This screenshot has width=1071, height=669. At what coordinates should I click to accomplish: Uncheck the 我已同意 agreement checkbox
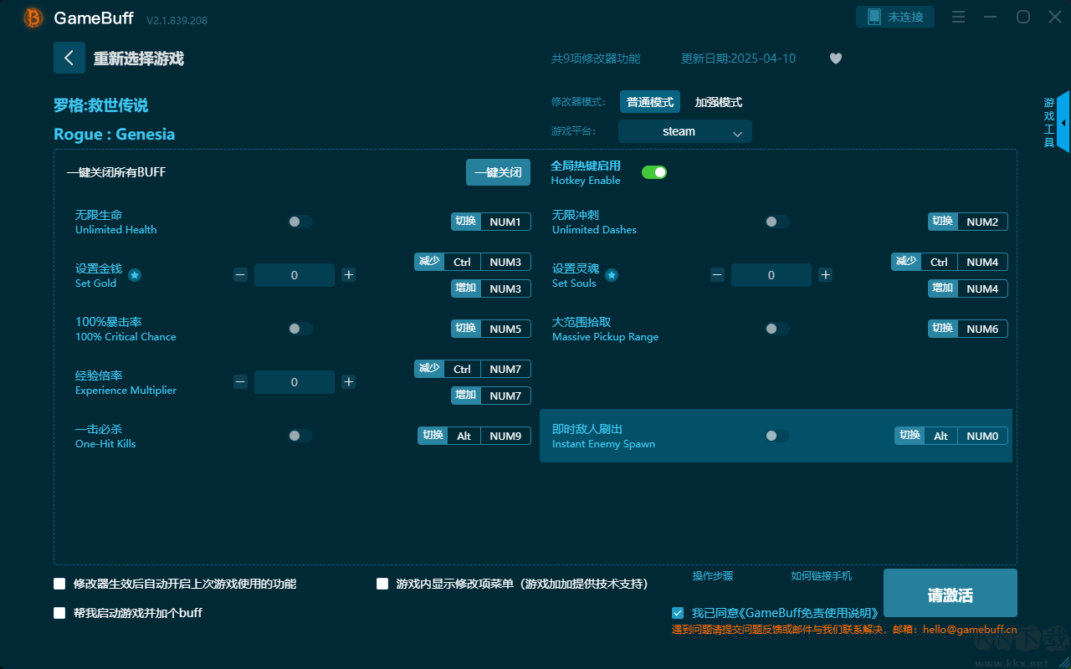(678, 613)
